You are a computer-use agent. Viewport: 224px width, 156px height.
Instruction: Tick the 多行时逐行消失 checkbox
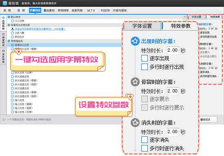pos(145,148)
